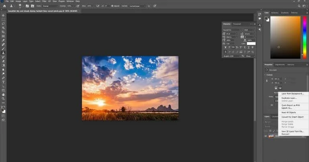Viewport: 309px width, 162px height.
Task: Click the font size field in Character panel
Action: [230, 34]
